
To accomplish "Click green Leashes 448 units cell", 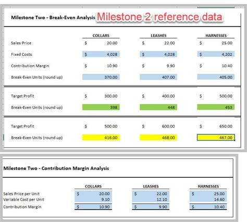I will click(x=158, y=107).
